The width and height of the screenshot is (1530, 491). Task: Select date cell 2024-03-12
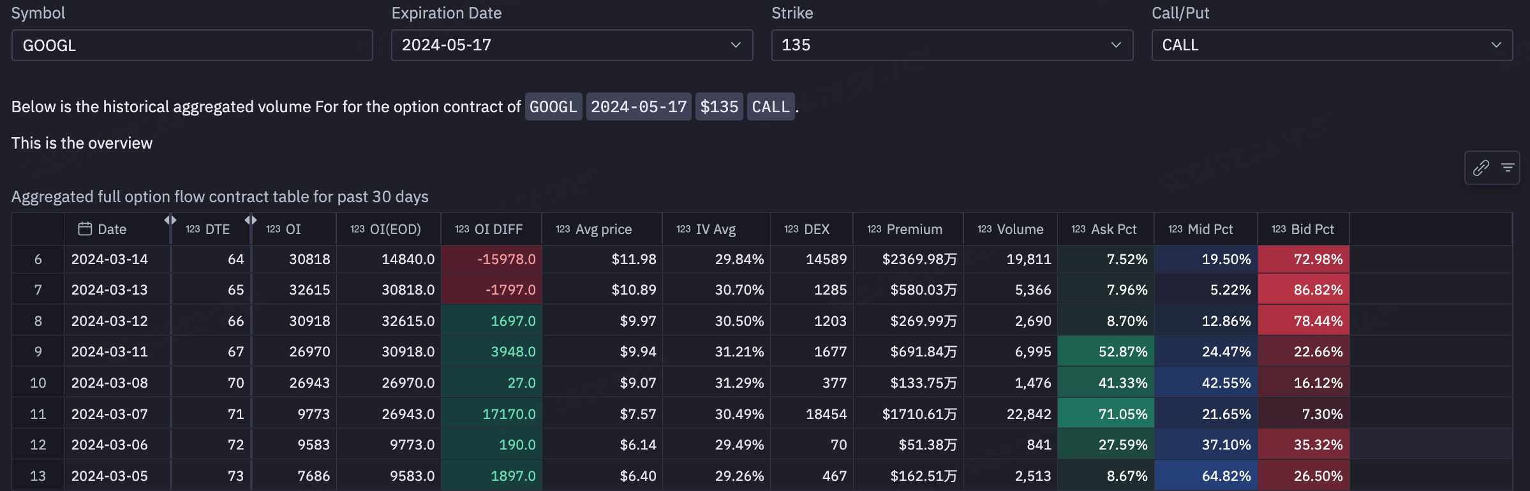117,321
